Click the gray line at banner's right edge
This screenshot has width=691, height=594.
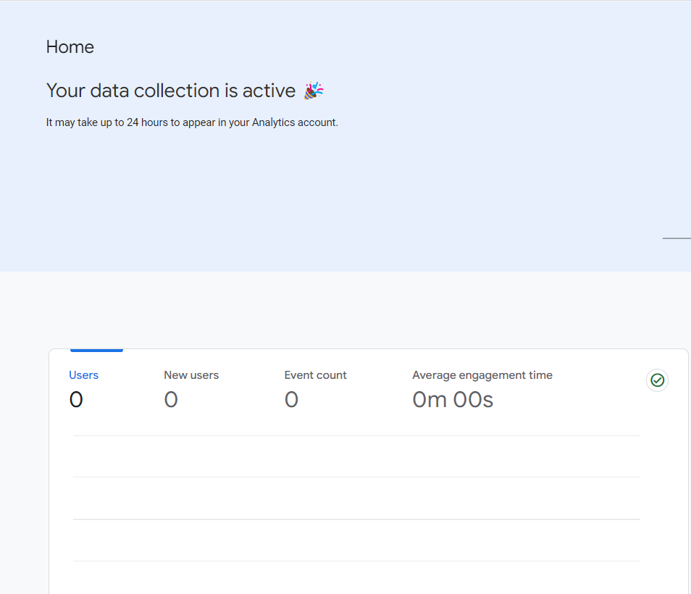click(x=677, y=238)
